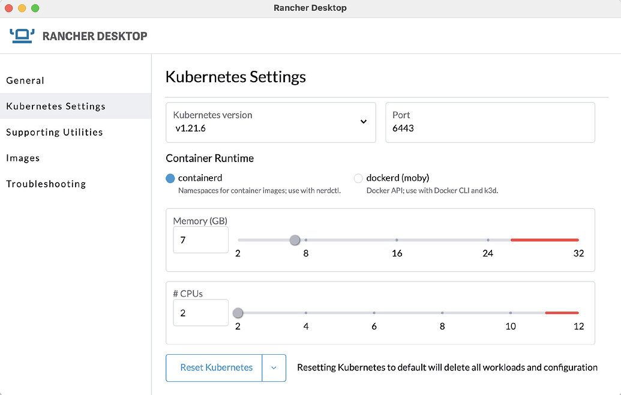Click the Port input field
Screen dimensions: 621x395
[490, 128]
